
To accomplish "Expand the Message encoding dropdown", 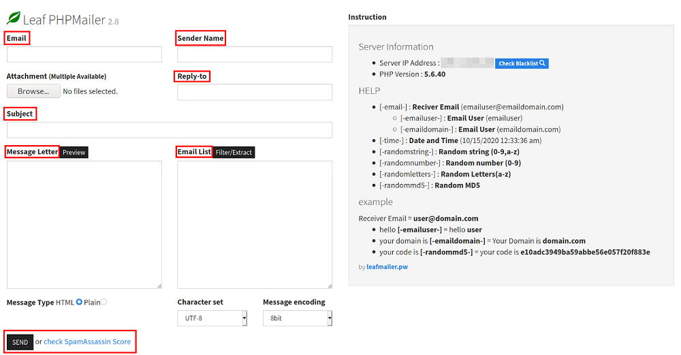I will [x=297, y=318].
